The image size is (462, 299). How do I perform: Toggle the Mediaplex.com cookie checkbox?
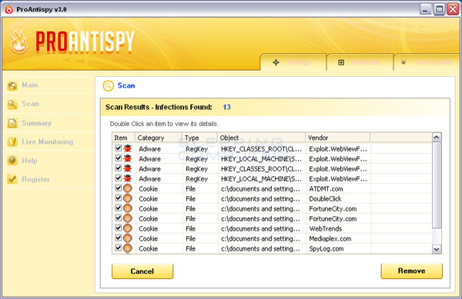[118, 238]
